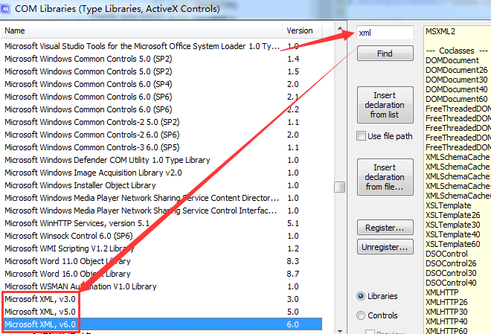Open the Register dialog button
This screenshot has height=334, width=491.
click(x=385, y=228)
